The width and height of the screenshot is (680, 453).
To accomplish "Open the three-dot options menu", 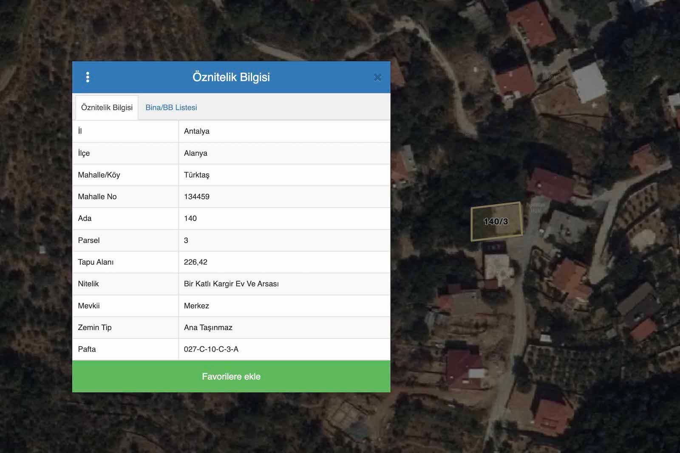I will [88, 77].
